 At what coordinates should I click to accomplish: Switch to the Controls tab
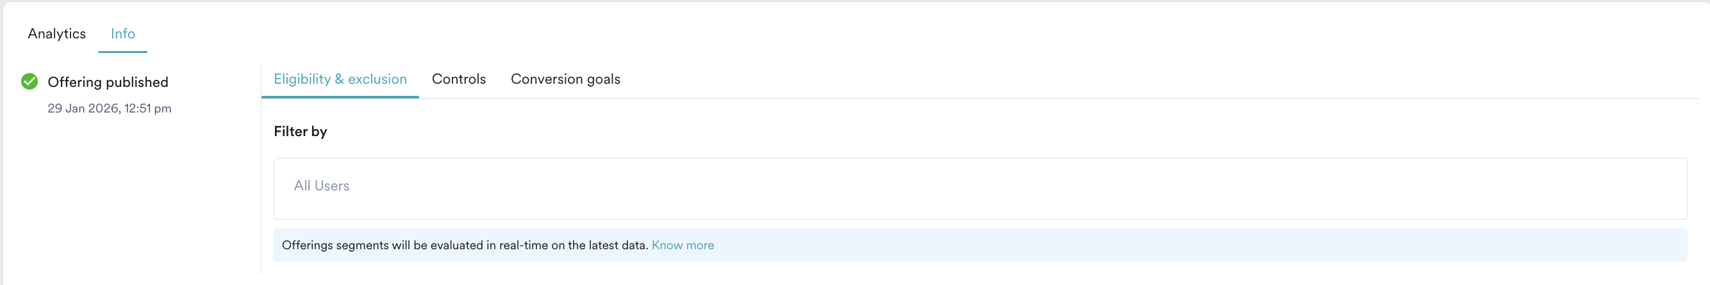click(459, 79)
